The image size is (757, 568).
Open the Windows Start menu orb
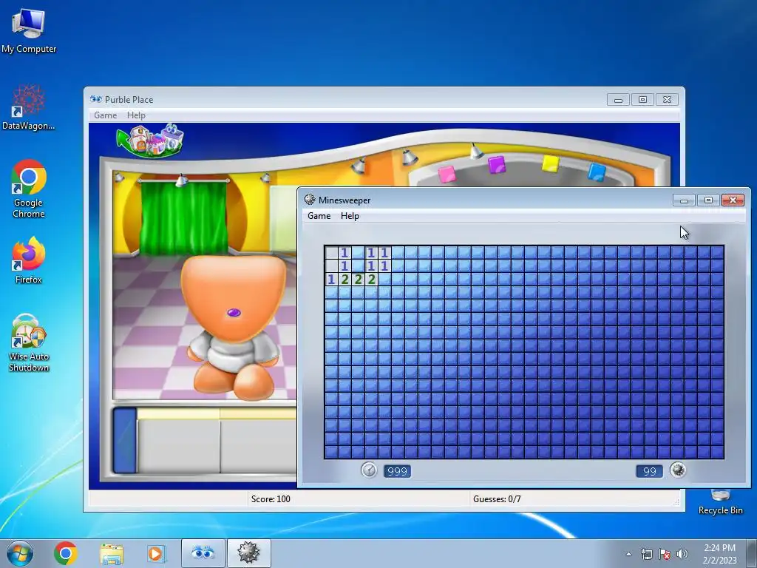(x=20, y=553)
